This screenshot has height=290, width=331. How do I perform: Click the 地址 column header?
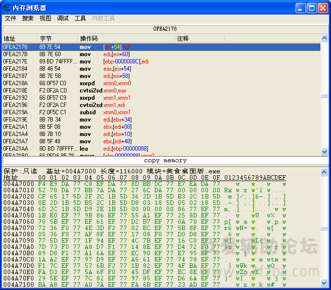(x=20, y=39)
